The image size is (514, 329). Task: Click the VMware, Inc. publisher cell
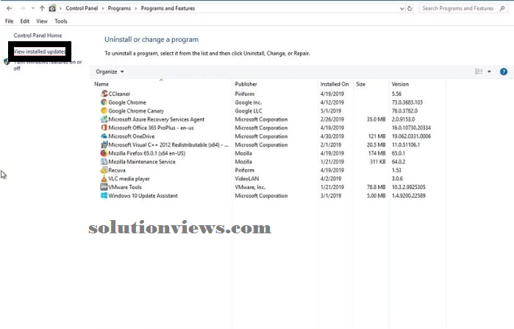tap(250, 187)
